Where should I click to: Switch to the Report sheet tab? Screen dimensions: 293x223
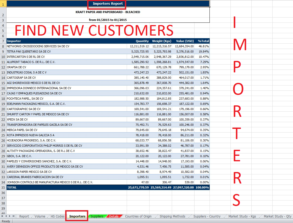point(24,216)
